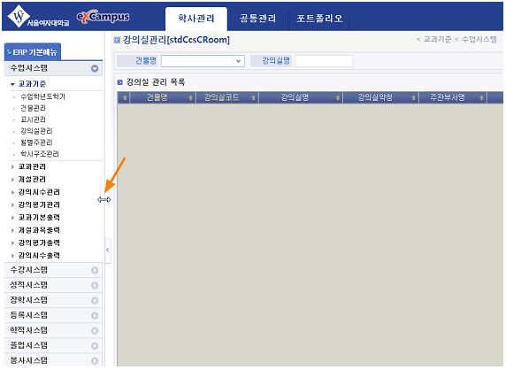This screenshot has width=506, height=370.
Task: Expand 성적시스템 using its round arrow icon
Action: (x=95, y=285)
